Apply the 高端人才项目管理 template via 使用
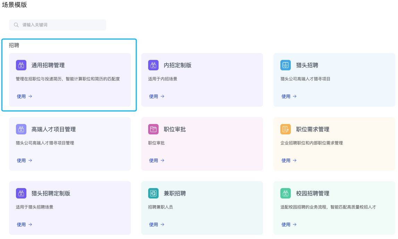 coord(24,160)
